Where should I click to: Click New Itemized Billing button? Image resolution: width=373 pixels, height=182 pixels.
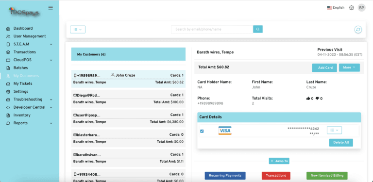pos(327,176)
